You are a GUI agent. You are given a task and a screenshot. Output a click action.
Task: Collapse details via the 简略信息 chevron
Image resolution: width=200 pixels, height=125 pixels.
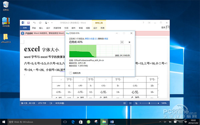tap(71, 73)
